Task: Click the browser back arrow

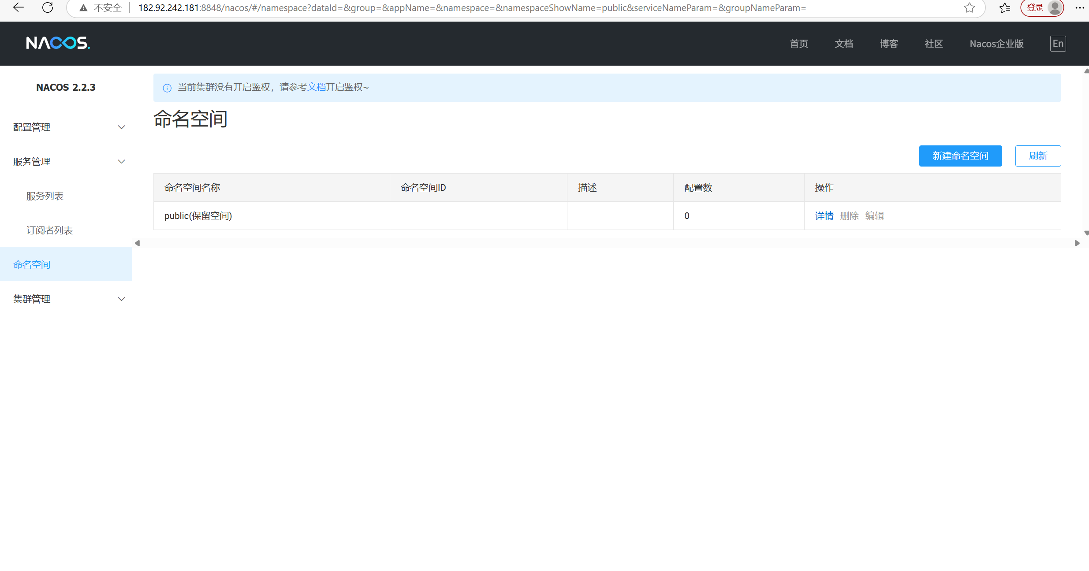Action: coord(19,7)
